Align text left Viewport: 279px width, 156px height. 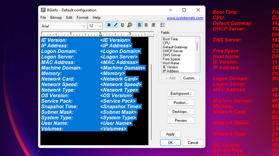click(x=139, y=25)
